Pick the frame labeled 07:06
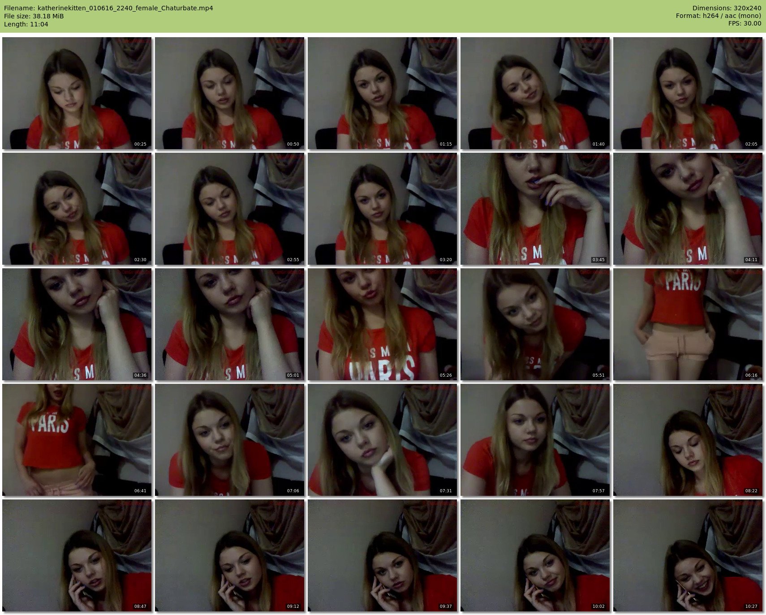The height and width of the screenshot is (615, 766). [230, 440]
